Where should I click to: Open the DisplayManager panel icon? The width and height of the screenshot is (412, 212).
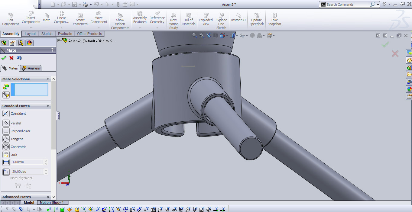click(x=29, y=43)
